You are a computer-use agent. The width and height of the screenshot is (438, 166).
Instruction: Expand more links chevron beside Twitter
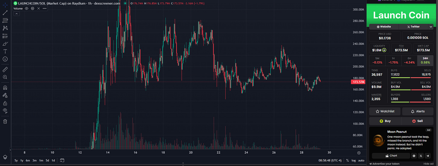pyautogui.click(x=431, y=26)
